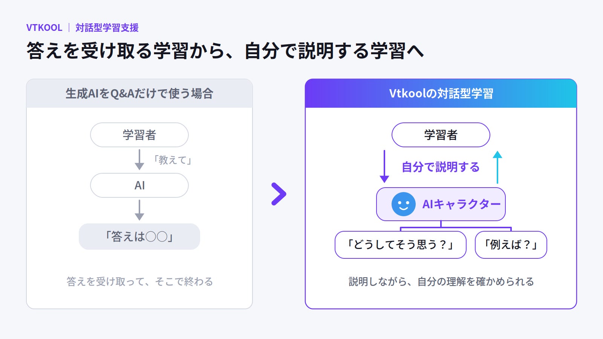Image resolution: width=603 pixels, height=339 pixels.
Task: Click the 生成AIをQ&Aだけで使う場合 panel header
Action: tap(139, 93)
